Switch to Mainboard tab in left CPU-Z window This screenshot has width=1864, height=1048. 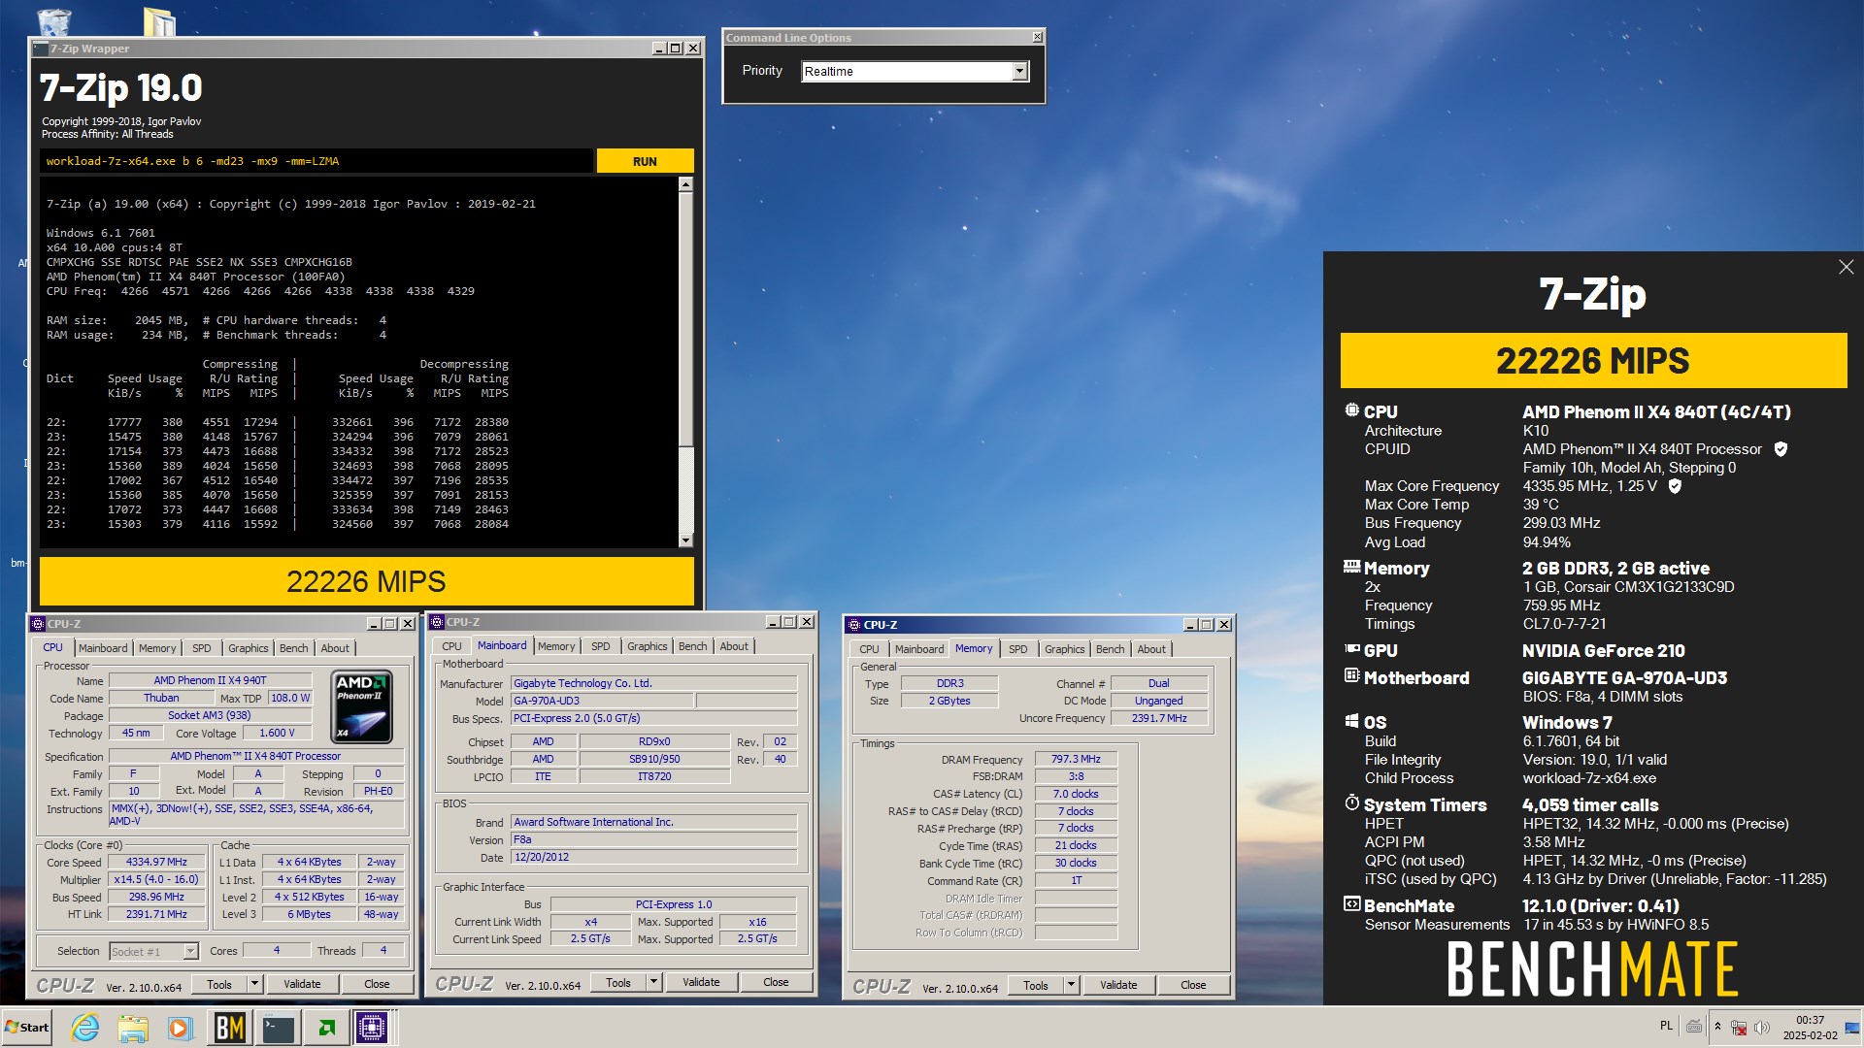click(103, 648)
